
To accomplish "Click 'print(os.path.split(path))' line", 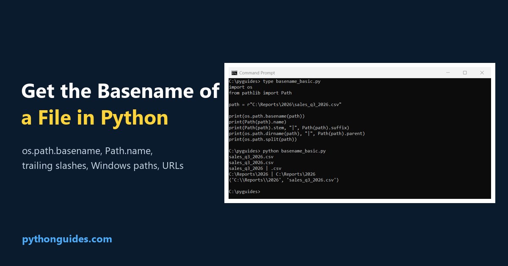I will pos(263,139).
